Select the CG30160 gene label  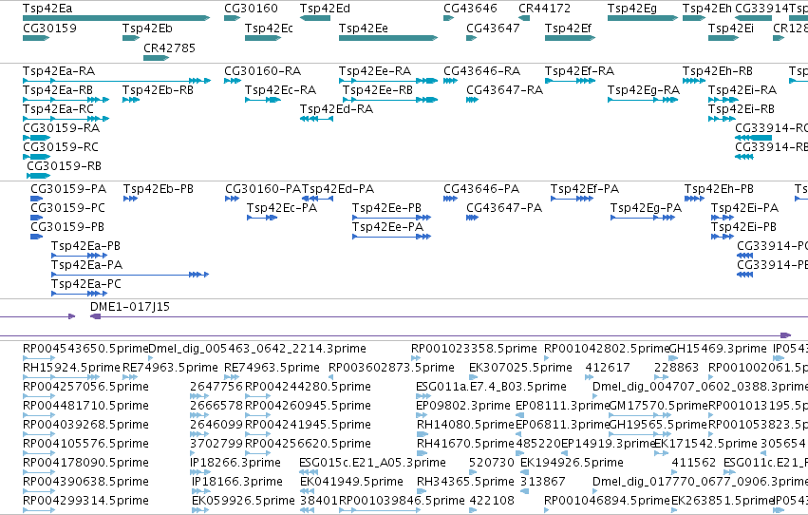(x=251, y=9)
